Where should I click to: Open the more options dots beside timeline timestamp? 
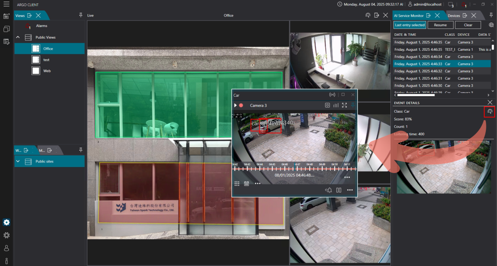(347, 177)
